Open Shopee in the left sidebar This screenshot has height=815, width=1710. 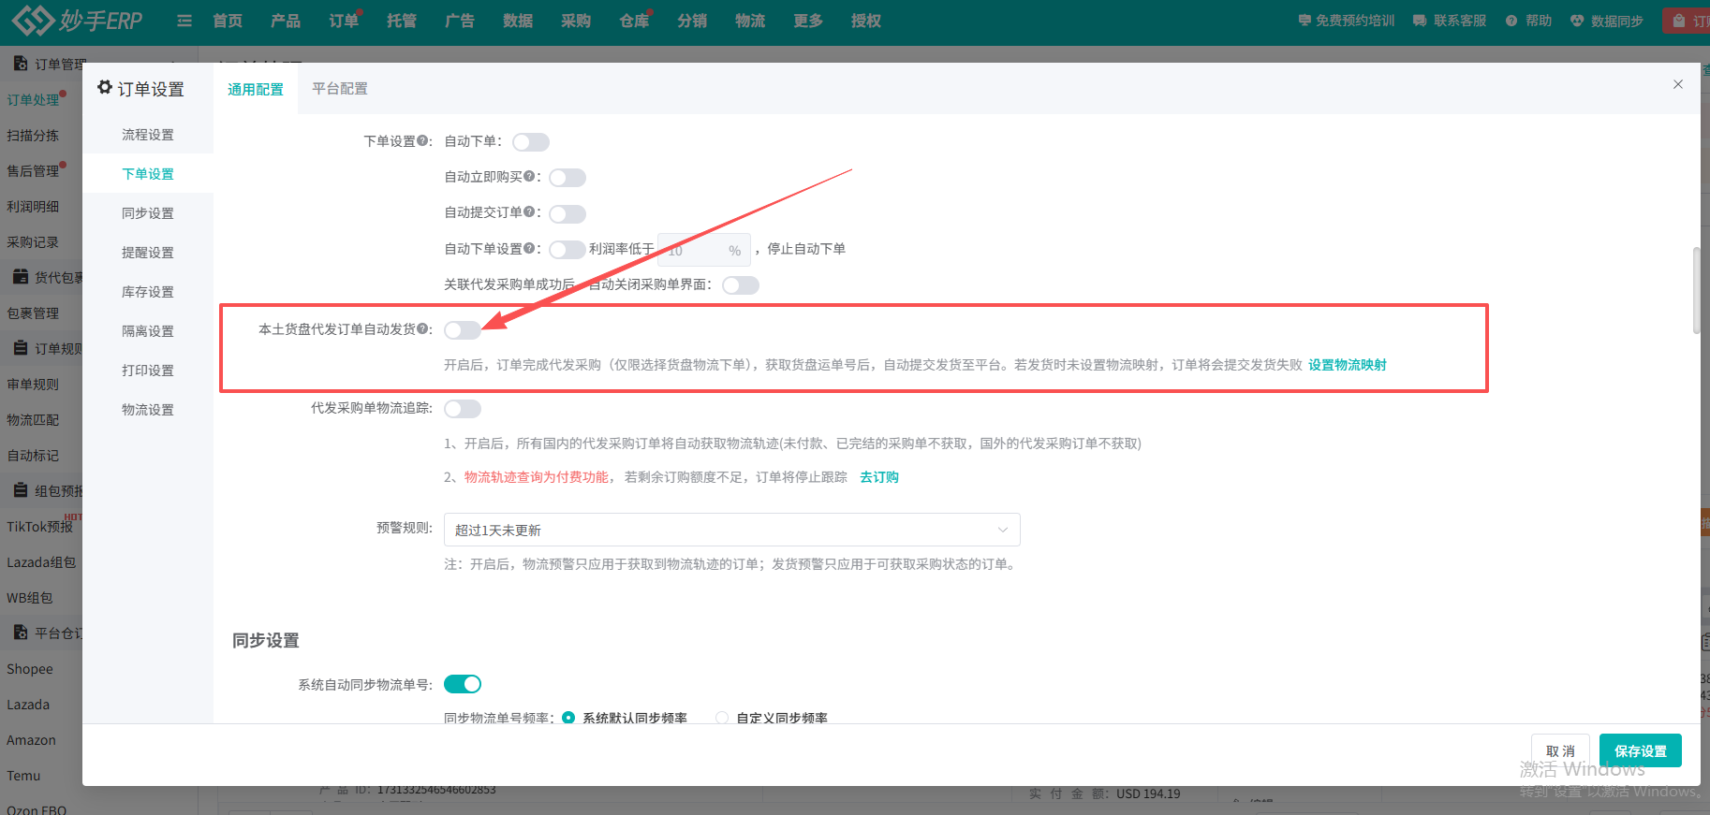(x=30, y=669)
